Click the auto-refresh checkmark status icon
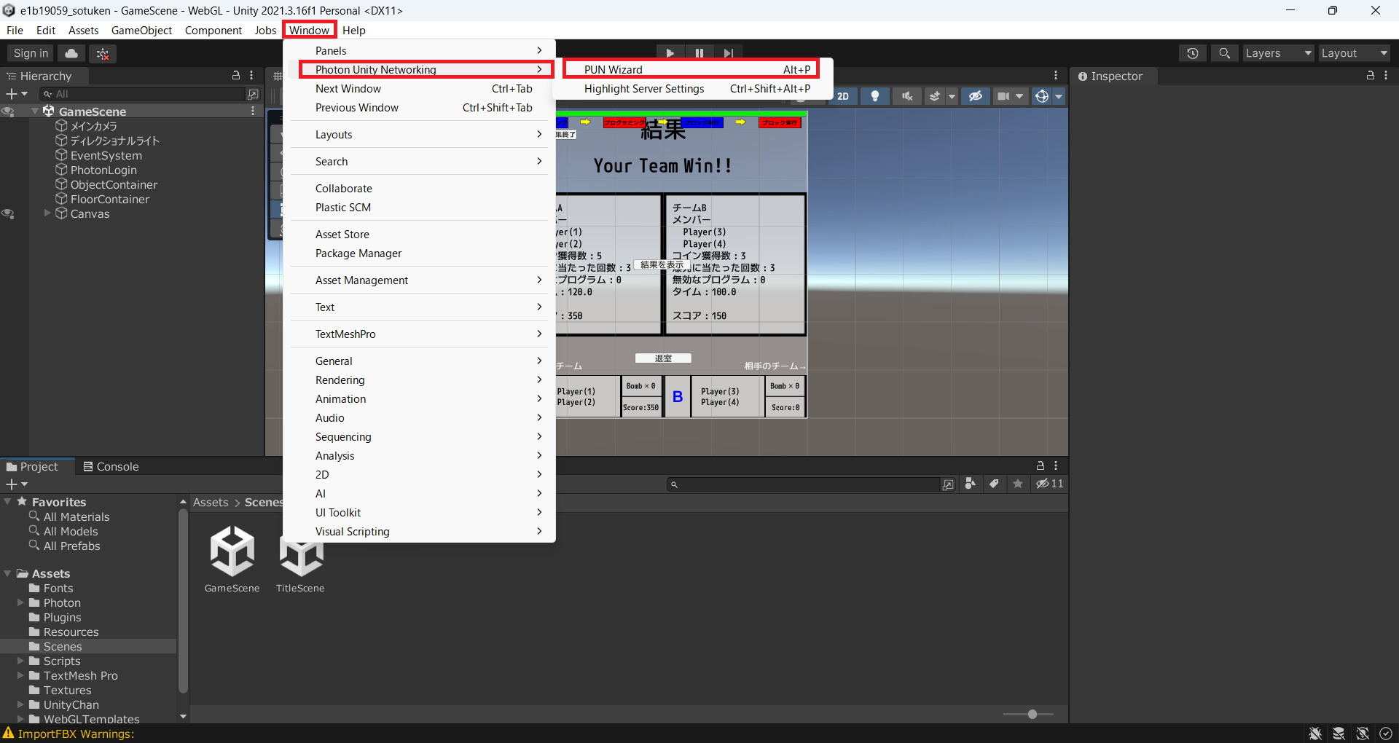This screenshot has width=1399, height=743. (1386, 734)
